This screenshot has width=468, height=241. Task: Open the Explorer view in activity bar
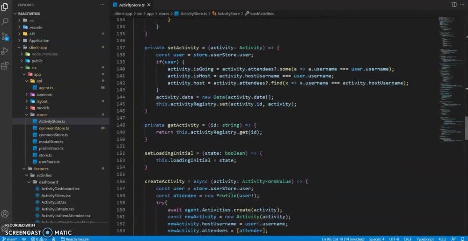pos(5,7)
